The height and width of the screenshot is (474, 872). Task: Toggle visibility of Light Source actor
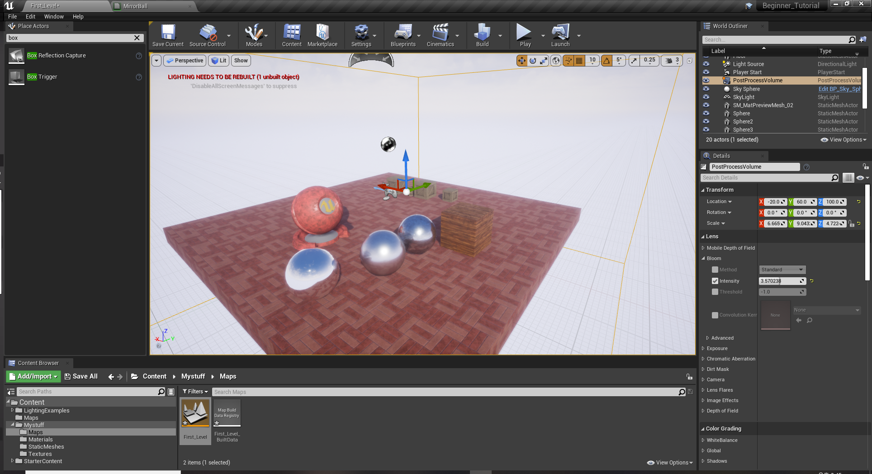[706, 64]
